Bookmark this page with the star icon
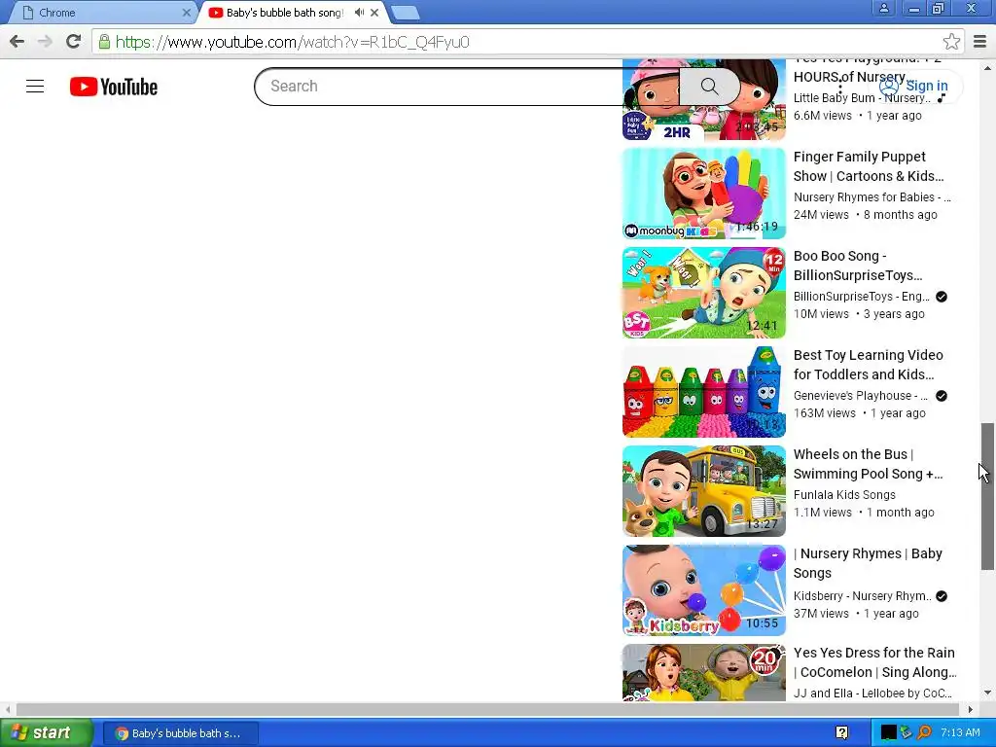This screenshot has height=747, width=996. coord(951,42)
